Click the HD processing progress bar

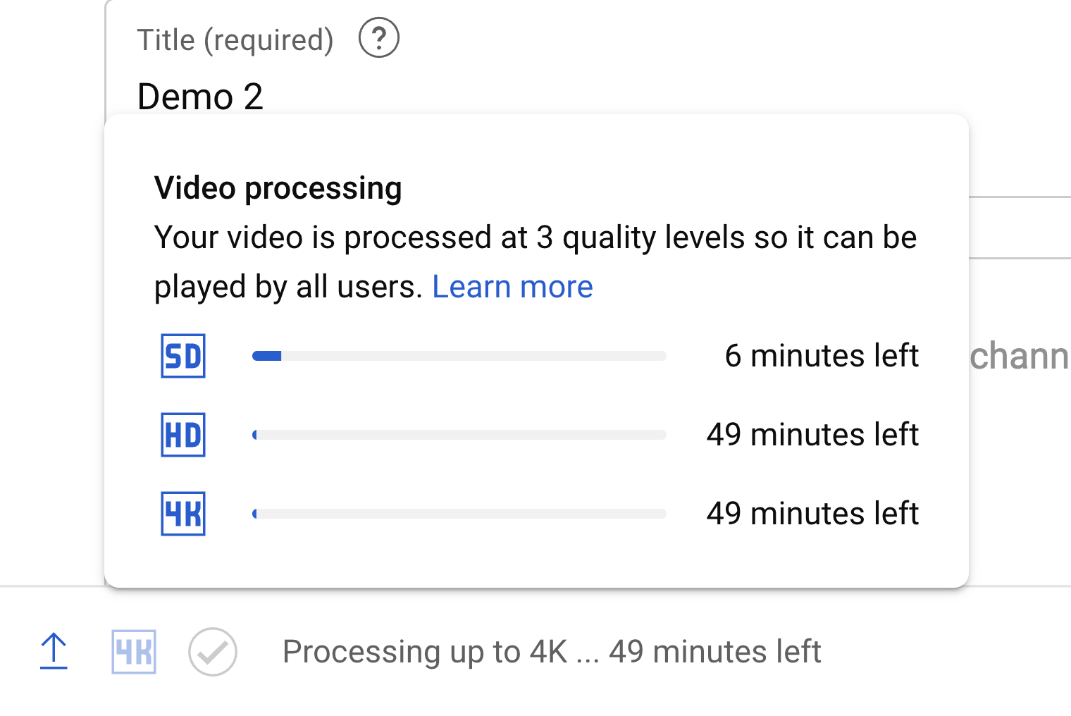459,435
